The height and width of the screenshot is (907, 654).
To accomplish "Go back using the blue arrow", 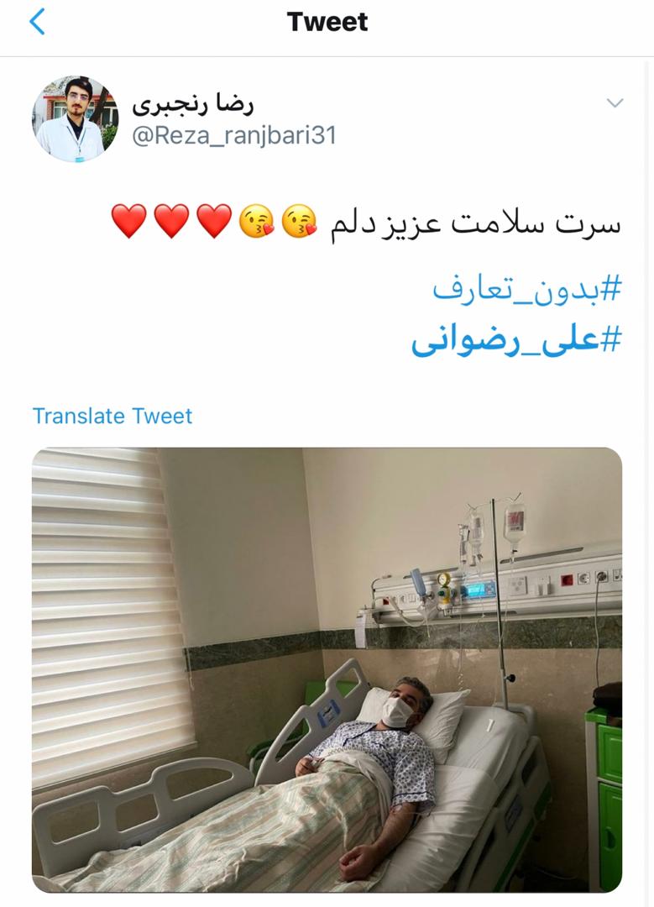I will tap(37, 22).
